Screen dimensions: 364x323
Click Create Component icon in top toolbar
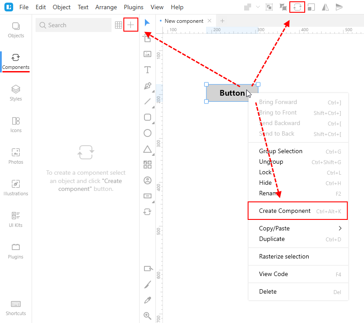pyautogui.click(x=297, y=7)
